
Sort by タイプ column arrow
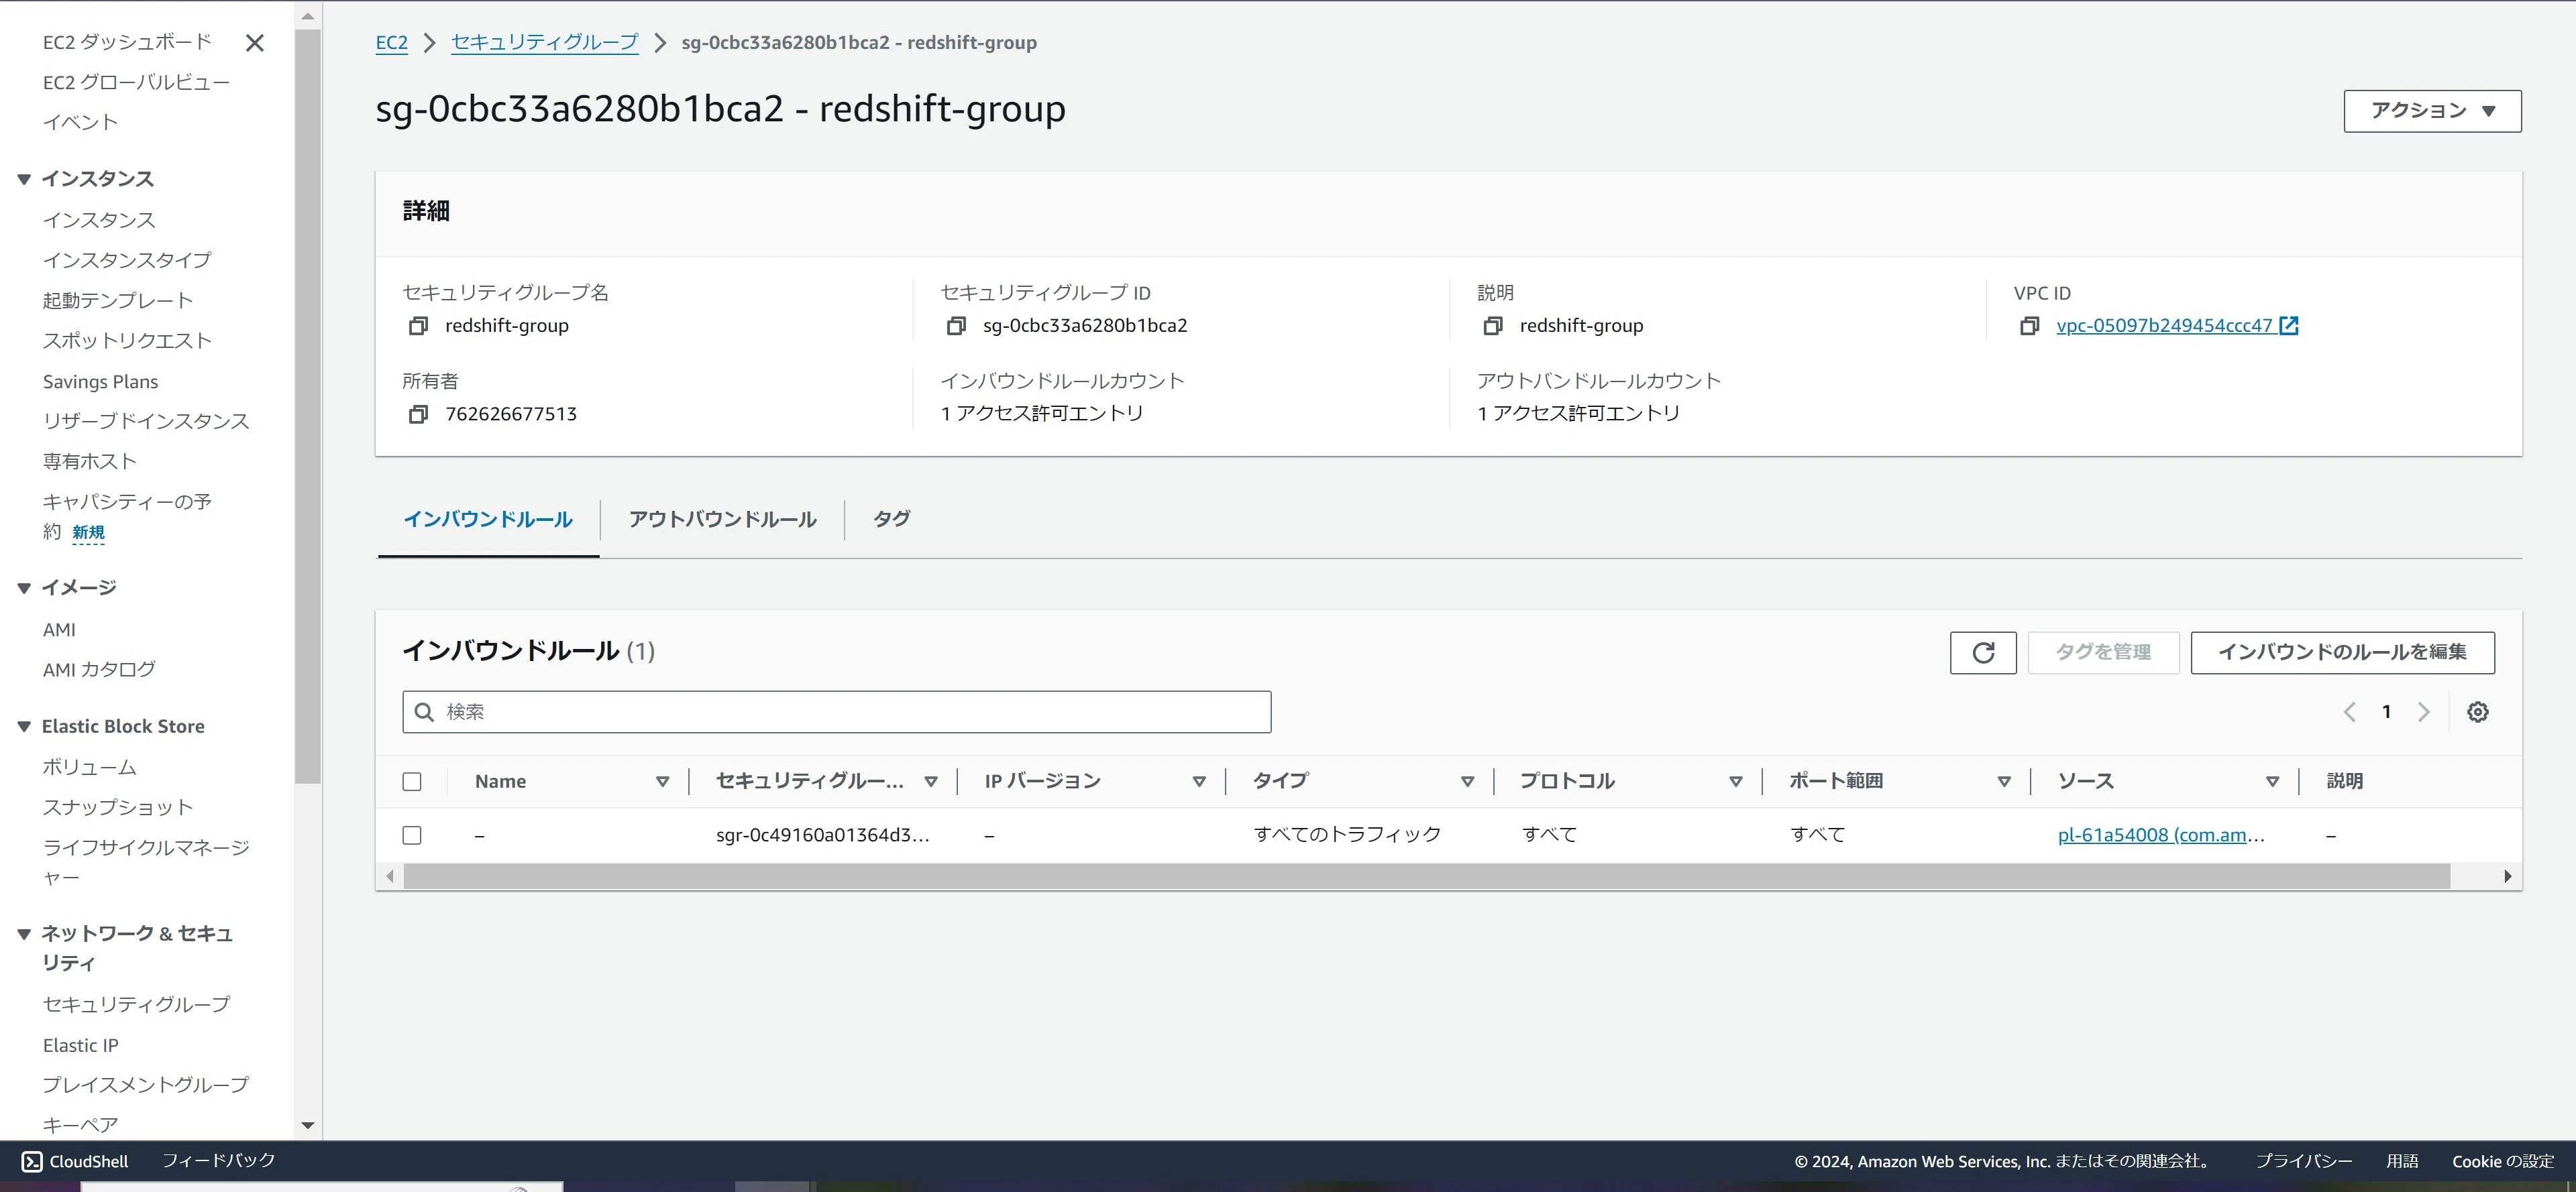point(1467,781)
